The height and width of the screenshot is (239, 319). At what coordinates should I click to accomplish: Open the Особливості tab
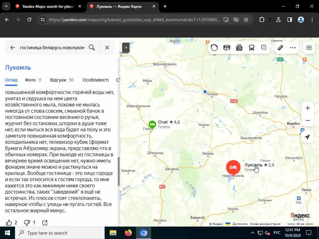(95, 80)
